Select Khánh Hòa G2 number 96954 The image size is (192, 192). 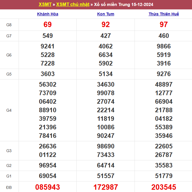point(47,166)
